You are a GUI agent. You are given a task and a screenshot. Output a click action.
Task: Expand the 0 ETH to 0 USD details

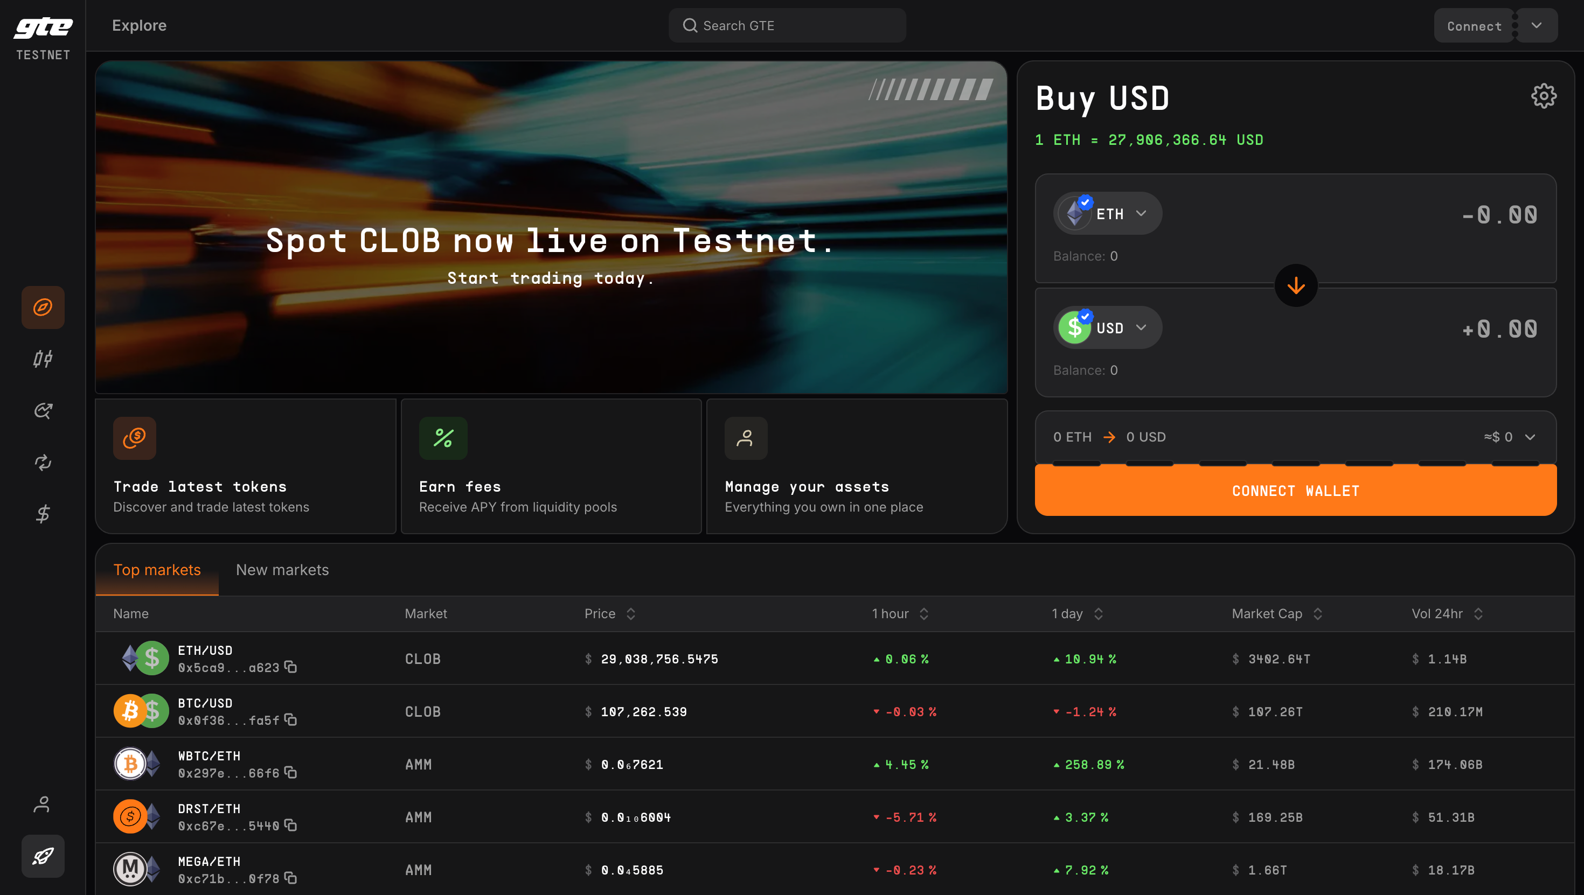pos(1529,437)
